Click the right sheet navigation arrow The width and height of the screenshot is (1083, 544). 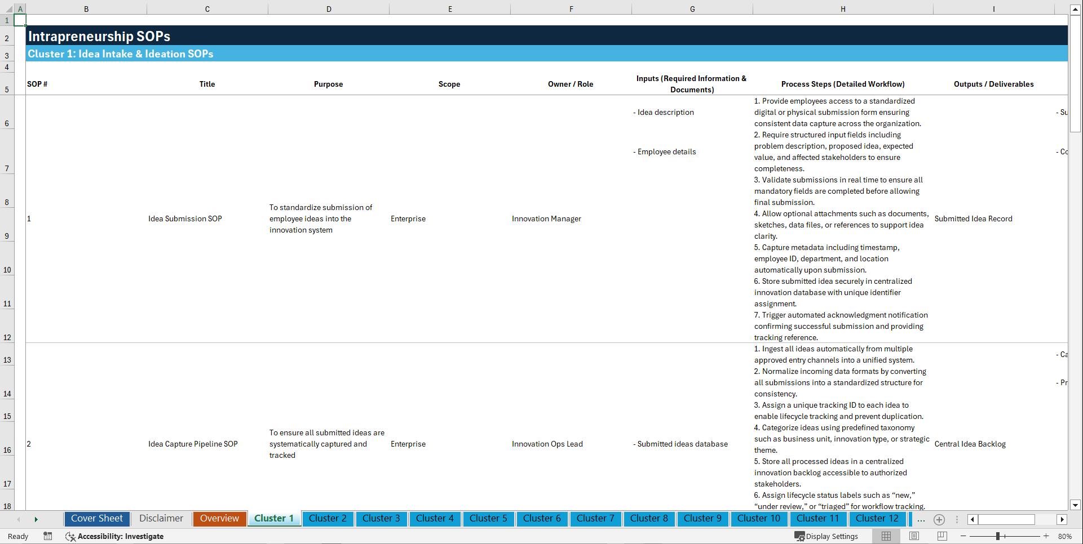click(36, 519)
